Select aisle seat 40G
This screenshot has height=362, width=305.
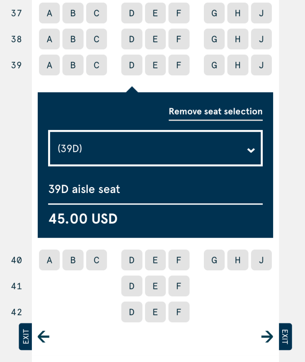click(x=214, y=260)
